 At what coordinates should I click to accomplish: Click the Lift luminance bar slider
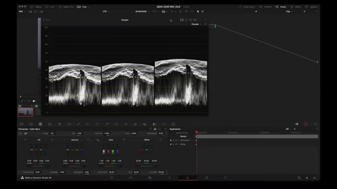pos(32,150)
